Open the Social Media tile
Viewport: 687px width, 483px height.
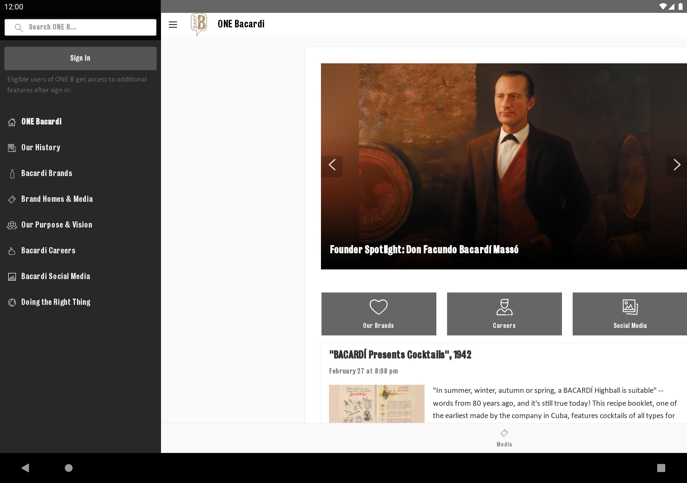(630, 314)
